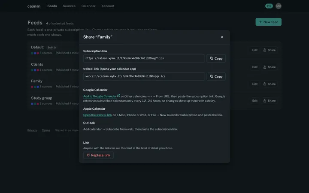Edit the Study group feed
The width and height of the screenshot is (309, 193).
click(255, 101)
